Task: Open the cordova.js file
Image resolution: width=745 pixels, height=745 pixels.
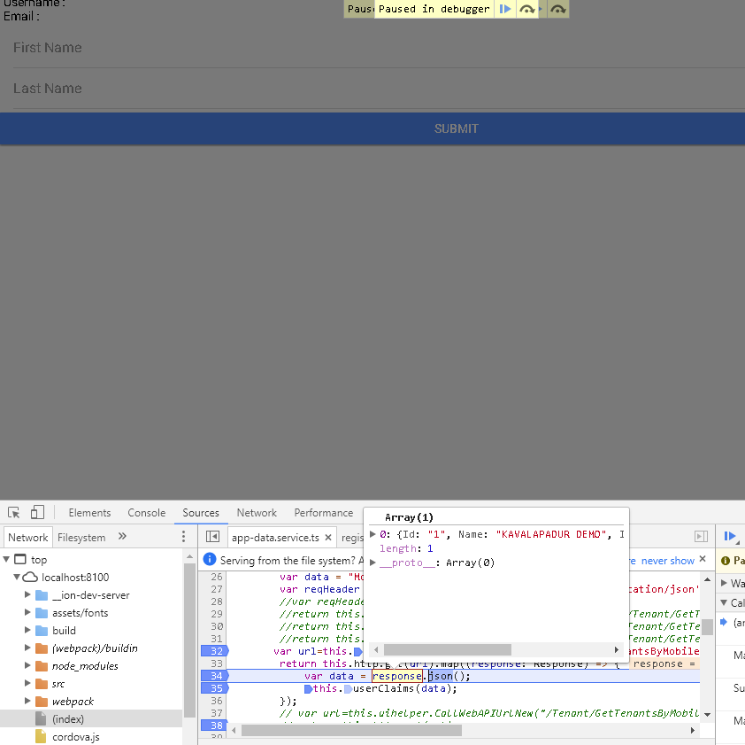Action: click(x=75, y=736)
